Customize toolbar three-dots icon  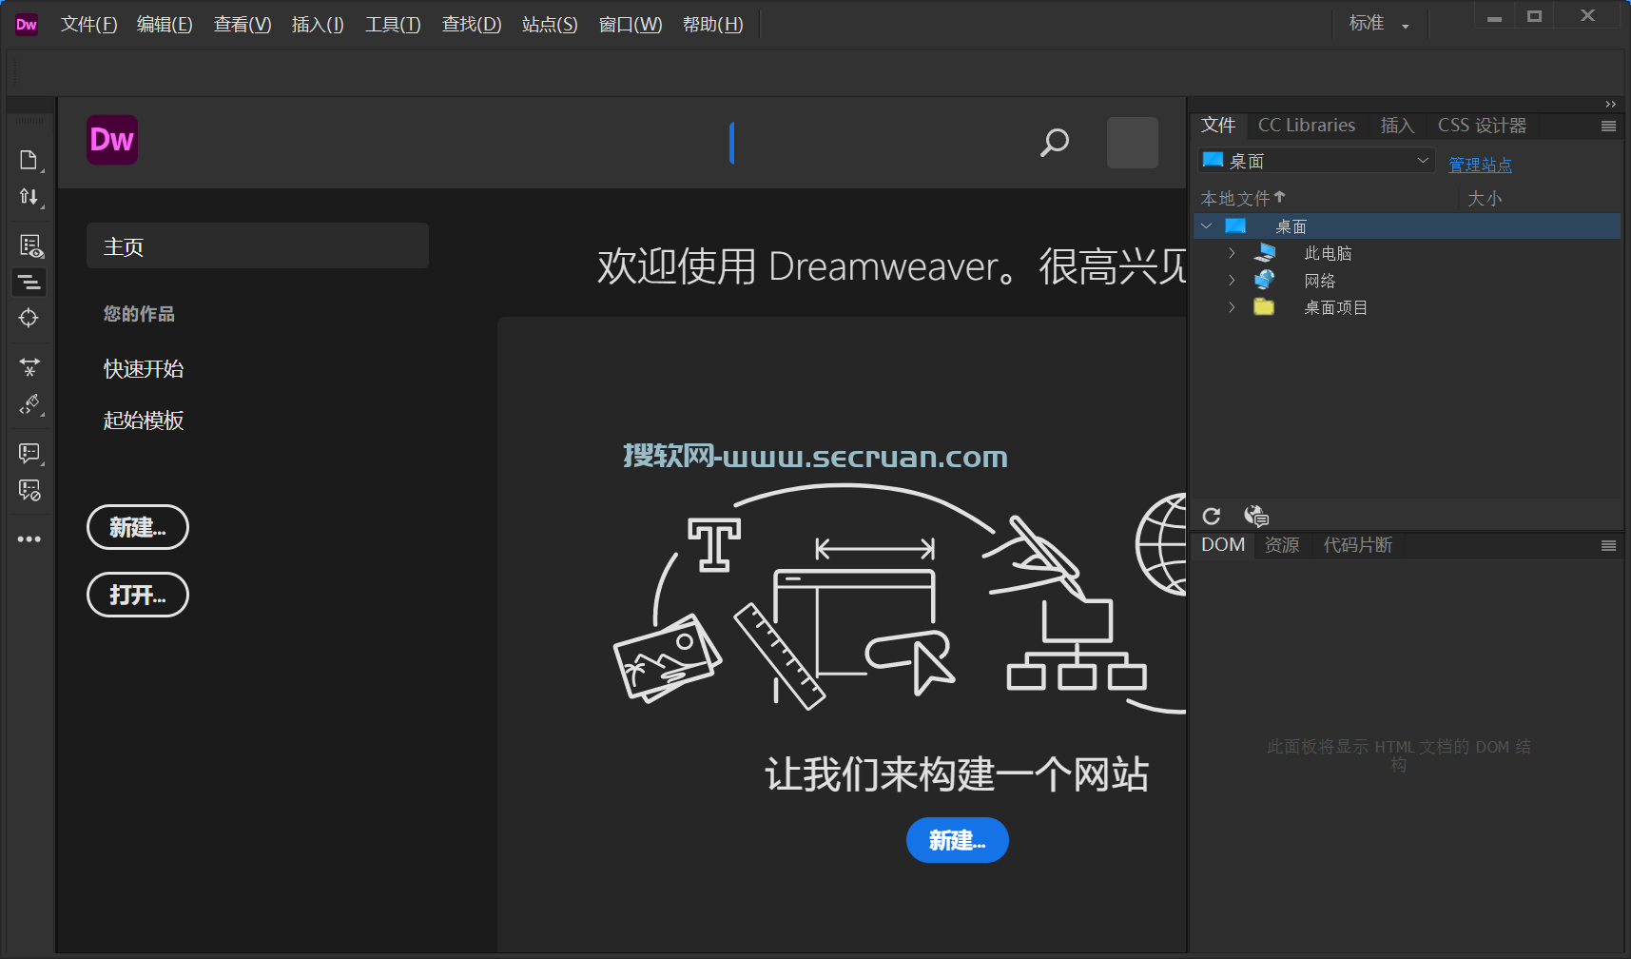[x=29, y=539]
